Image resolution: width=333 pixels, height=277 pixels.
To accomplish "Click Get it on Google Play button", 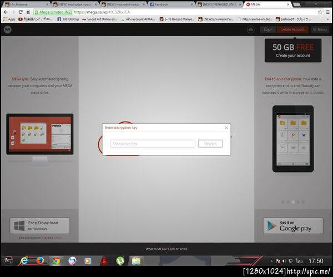I will point(293,226).
